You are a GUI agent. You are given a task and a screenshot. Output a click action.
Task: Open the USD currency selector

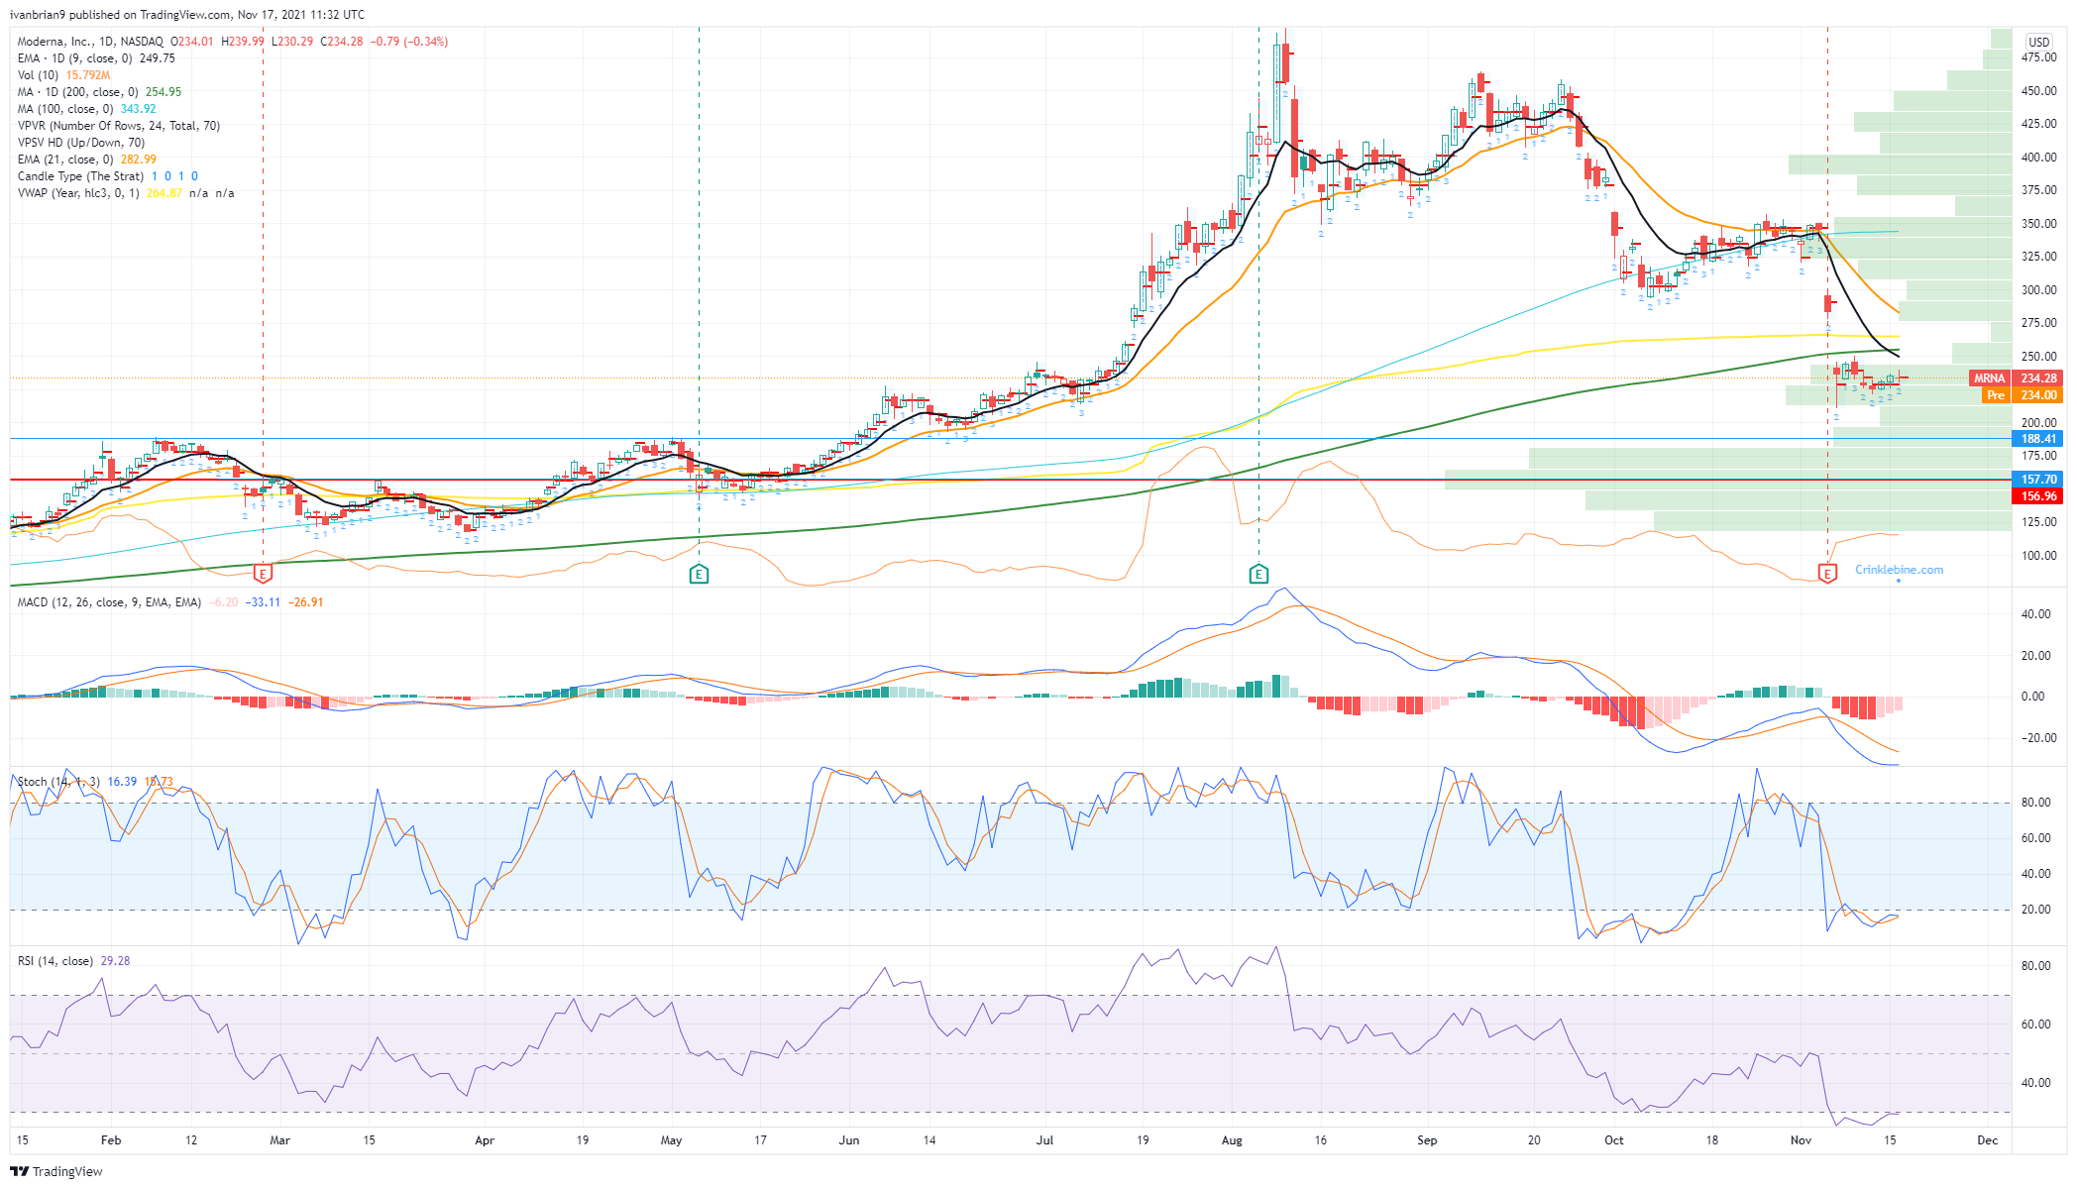pyautogui.click(x=2038, y=42)
